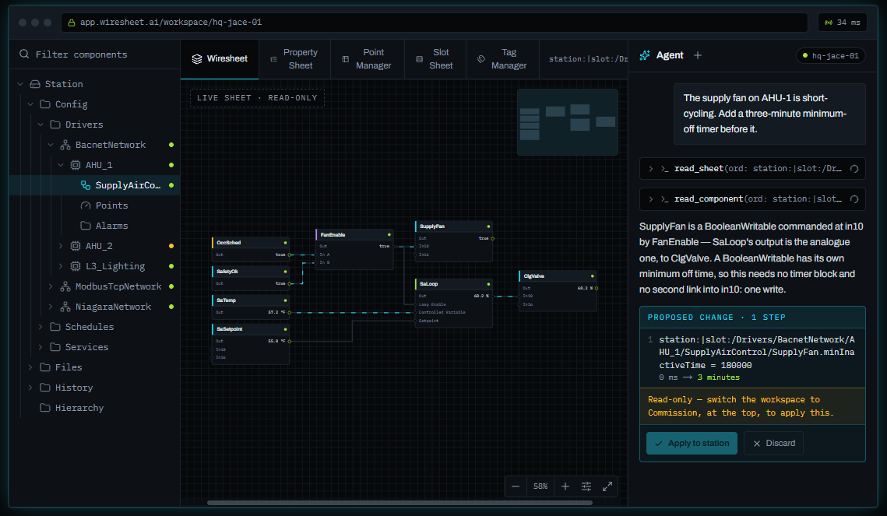Click the Point Manager table icon

click(346, 59)
